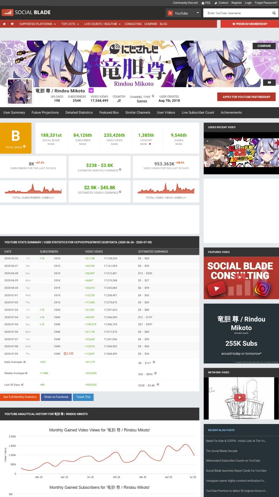Open the 'Made For Kids & COPPA' blog post
279x497 pixels.
[236, 441]
